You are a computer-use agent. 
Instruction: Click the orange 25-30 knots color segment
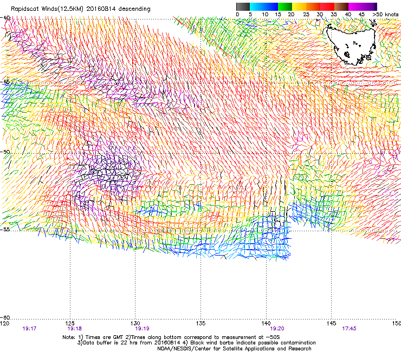click(313, 6)
